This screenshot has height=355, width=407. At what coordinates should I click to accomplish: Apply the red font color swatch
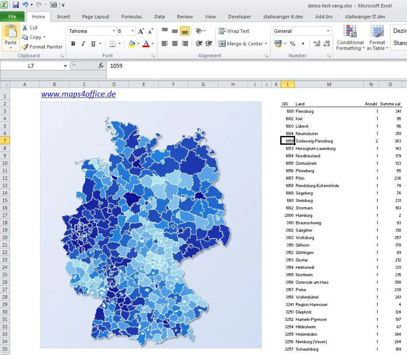click(x=146, y=43)
